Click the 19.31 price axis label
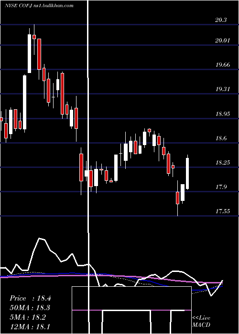Viewport: 239px width, 334px height. tap(223, 89)
